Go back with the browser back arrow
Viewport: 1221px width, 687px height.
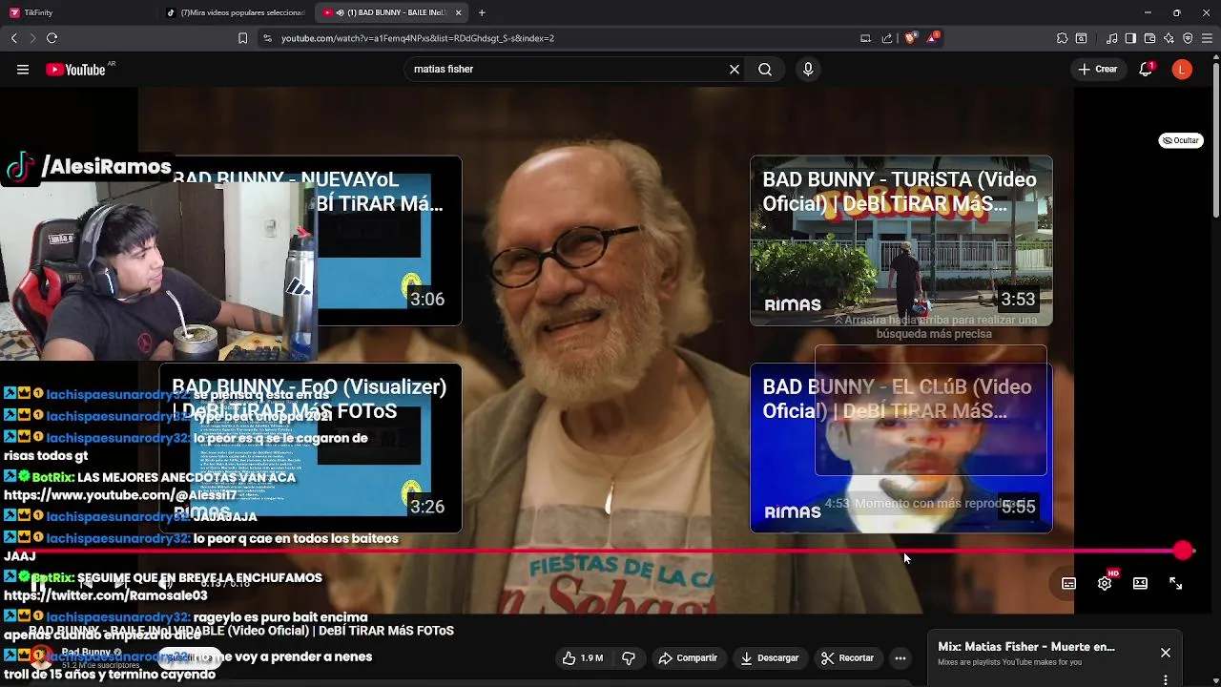(x=13, y=38)
